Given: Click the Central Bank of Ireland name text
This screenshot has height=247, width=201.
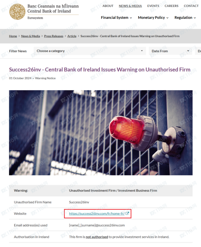Looking at the screenshot, I should point(49,11).
